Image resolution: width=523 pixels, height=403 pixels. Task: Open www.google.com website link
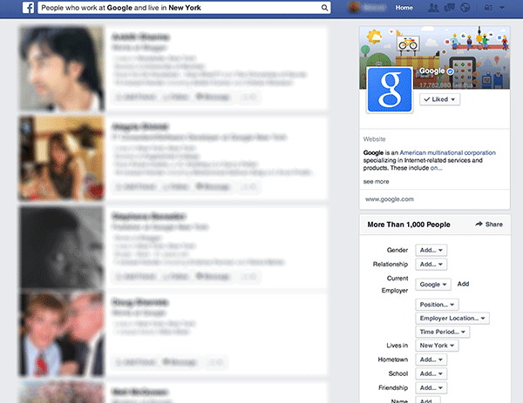click(390, 199)
